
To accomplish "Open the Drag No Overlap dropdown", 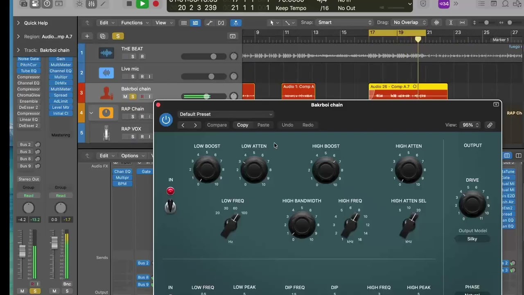I will click(x=409, y=23).
